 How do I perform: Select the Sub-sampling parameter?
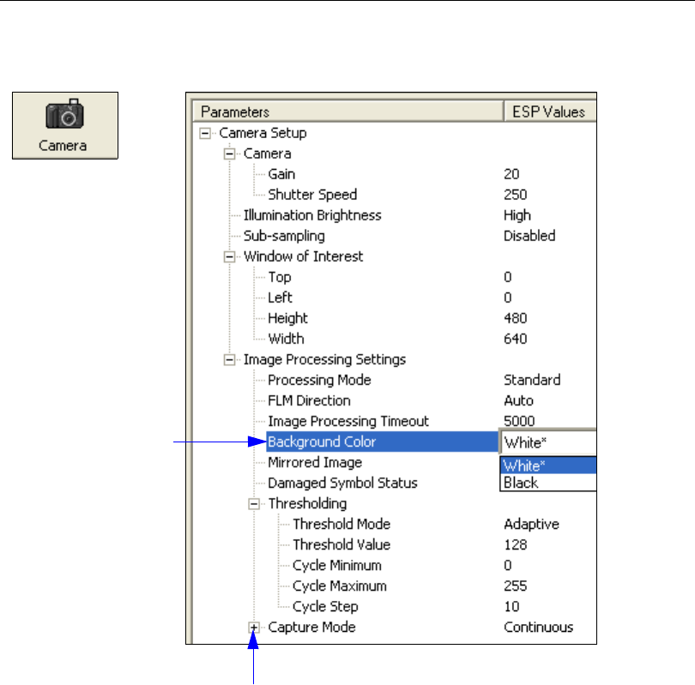pyautogui.click(x=284, y=236)
